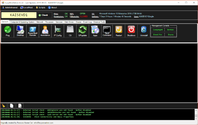Open Scripts menu
Screen dimensions: 198x125
tap(41, 8)
